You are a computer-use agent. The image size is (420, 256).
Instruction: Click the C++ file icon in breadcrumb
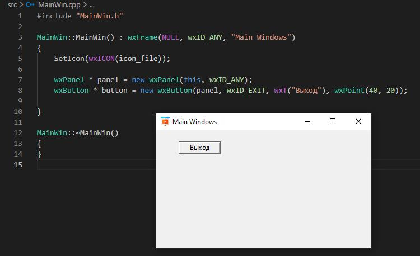(30, 4)
